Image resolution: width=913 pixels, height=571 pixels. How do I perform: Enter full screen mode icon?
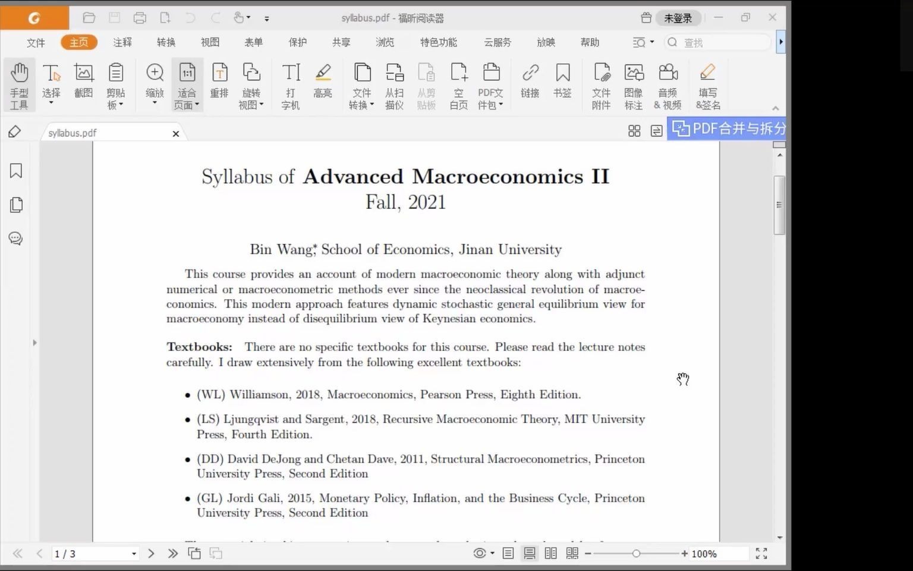761,554
